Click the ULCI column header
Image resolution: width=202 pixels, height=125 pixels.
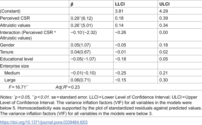164,4
